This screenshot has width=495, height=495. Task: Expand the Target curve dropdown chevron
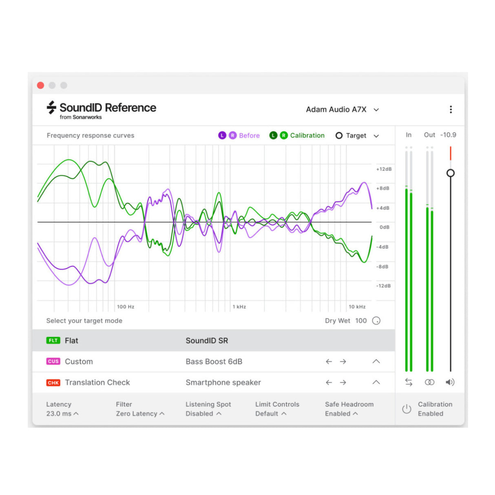(x=376, y=136)
